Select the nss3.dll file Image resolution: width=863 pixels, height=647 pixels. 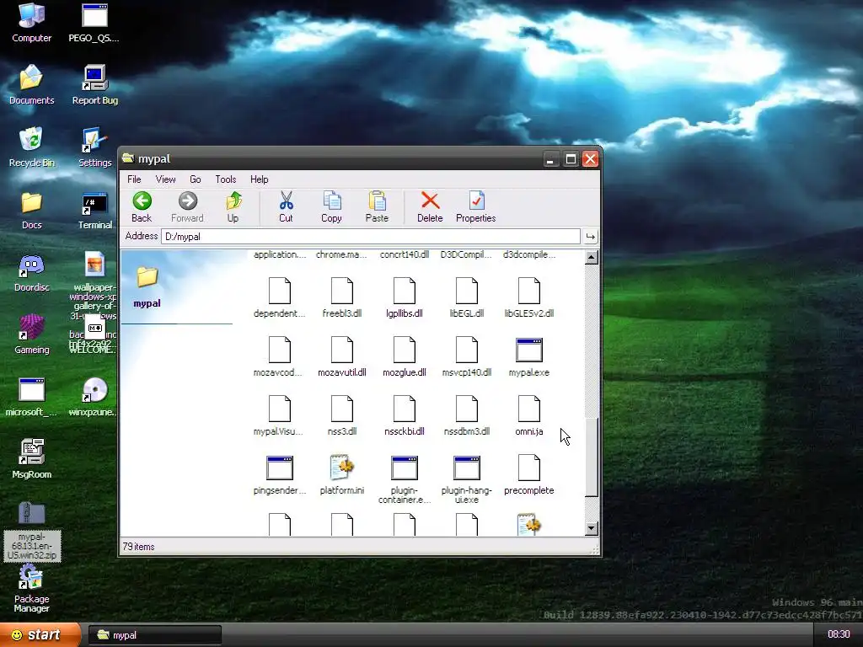(342, 415)
